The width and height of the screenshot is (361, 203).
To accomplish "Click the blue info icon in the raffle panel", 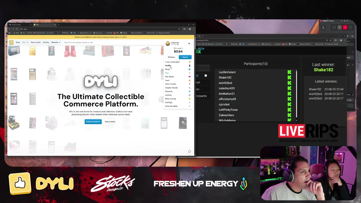I will pyautogui.click(x=197, y=76).
